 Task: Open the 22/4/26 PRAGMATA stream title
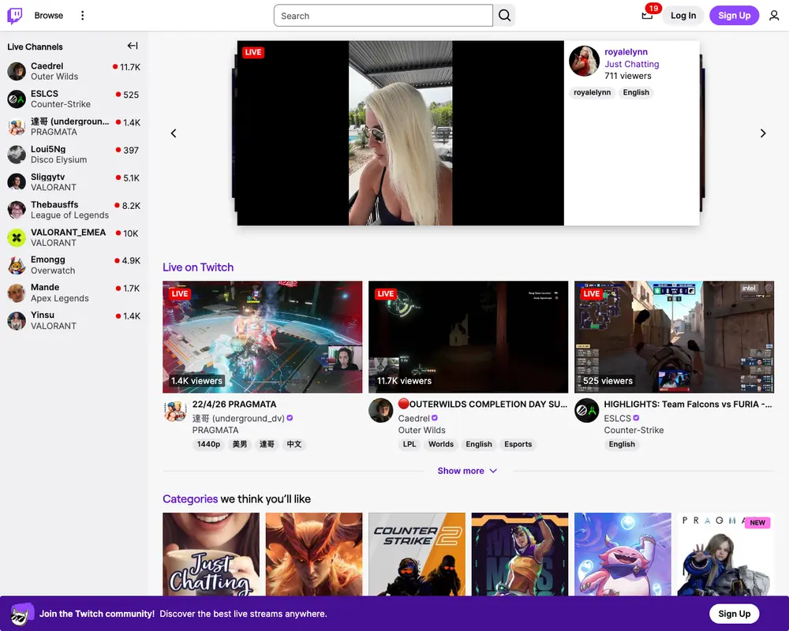tap(234, 404)
